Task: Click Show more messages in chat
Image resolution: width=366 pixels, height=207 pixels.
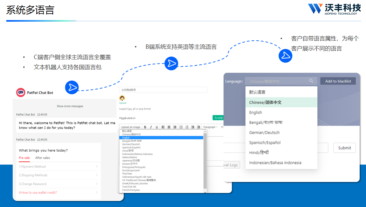Action: pyautogui.click(x=70, y=106)
